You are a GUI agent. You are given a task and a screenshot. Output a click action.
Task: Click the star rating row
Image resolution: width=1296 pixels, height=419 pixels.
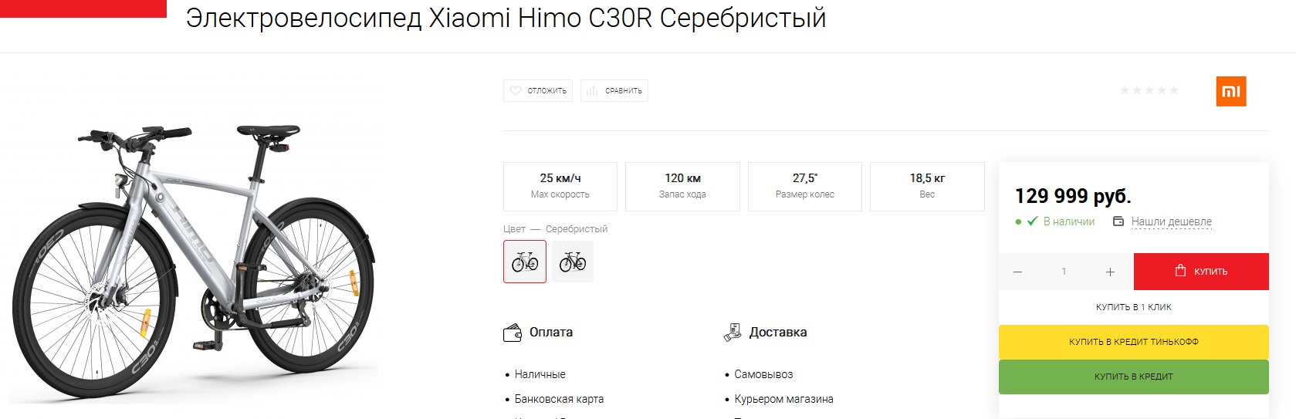point(1149,90)
